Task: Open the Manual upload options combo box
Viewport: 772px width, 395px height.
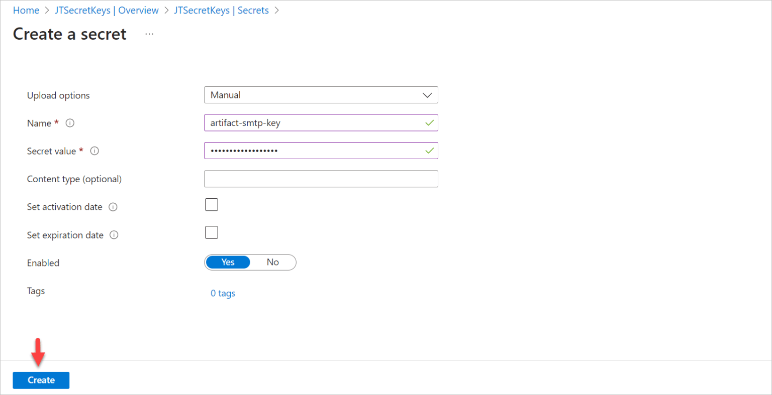Action: click(321, 95)
